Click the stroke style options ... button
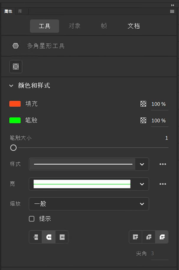This screenshot has width=179, height=270. pyautogui.click(x=163, y=164)
